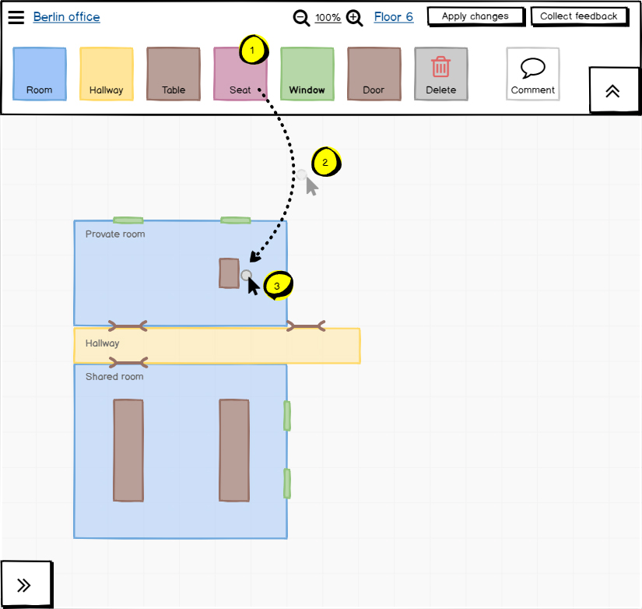The height and width of the screenshot is (609, 642).
Task: Select the blue Room tool
Action: pyautogui.click(x=40, y=74)
